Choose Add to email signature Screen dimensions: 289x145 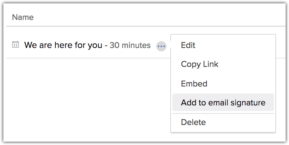click(x=223, y=103)
